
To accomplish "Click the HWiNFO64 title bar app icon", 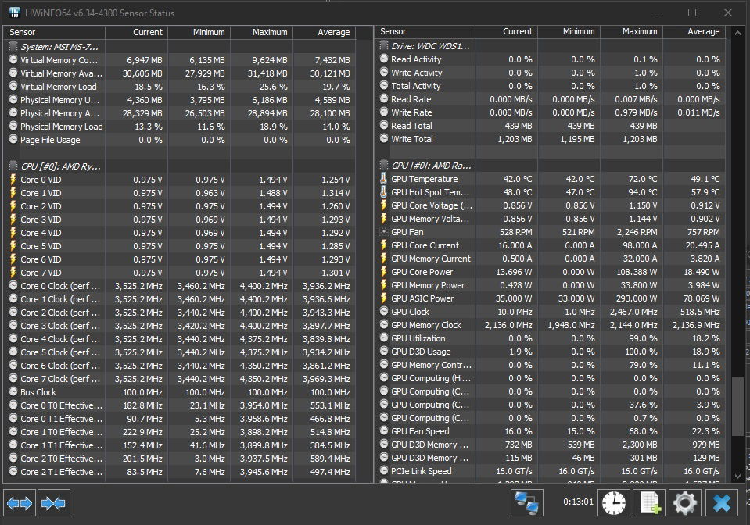I will (15, 12).
